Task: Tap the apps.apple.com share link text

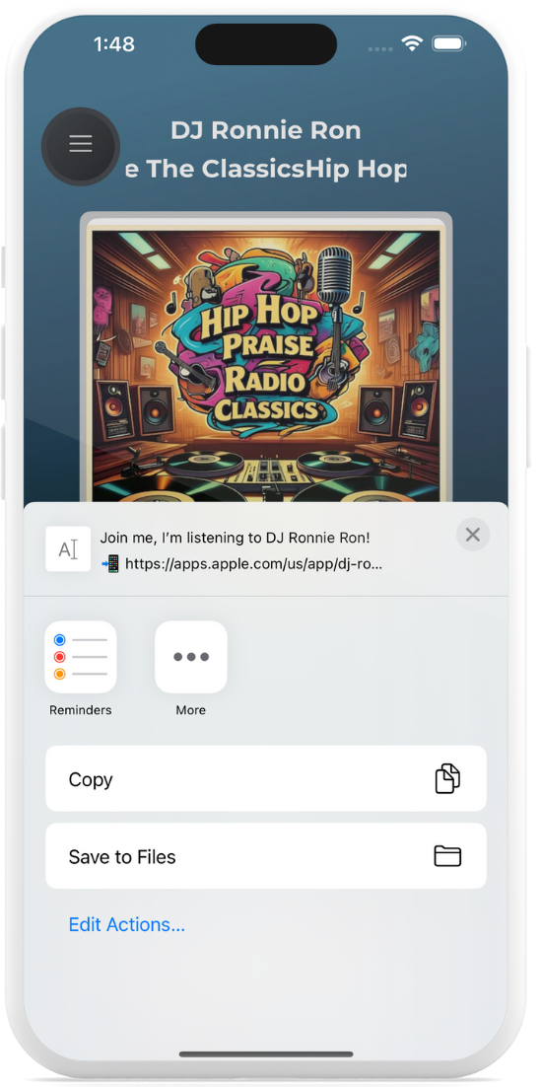Action: (x=253, y=563)
